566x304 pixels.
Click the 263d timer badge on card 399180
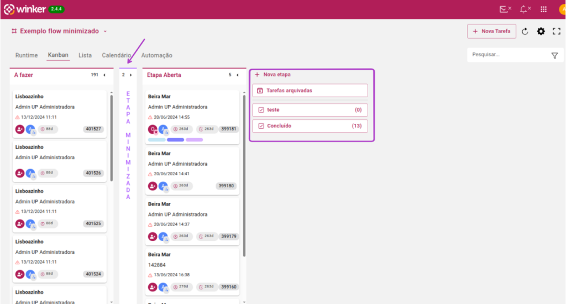[x=181, y=186]
